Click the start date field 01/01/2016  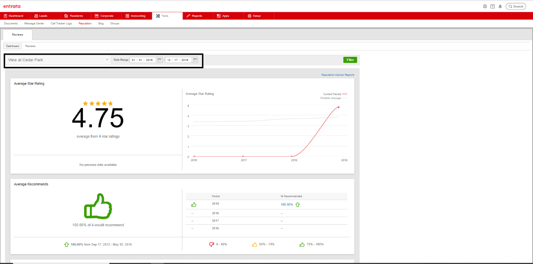pyautogui.click(x=143, y=60)
